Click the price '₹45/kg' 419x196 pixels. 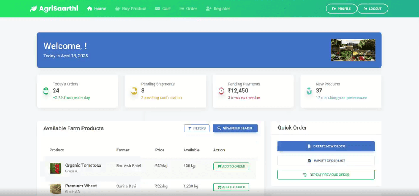click(161, 165)
